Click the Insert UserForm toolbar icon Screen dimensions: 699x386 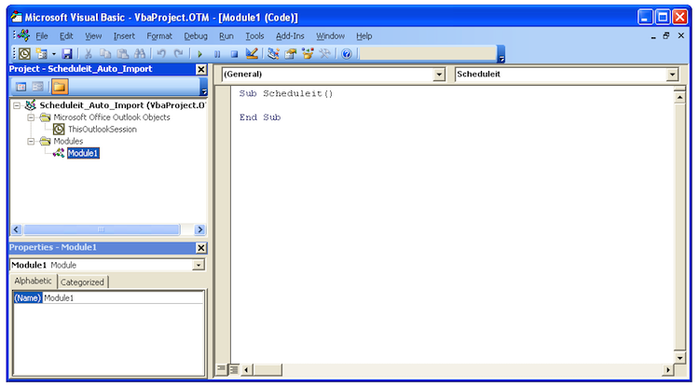41,54
